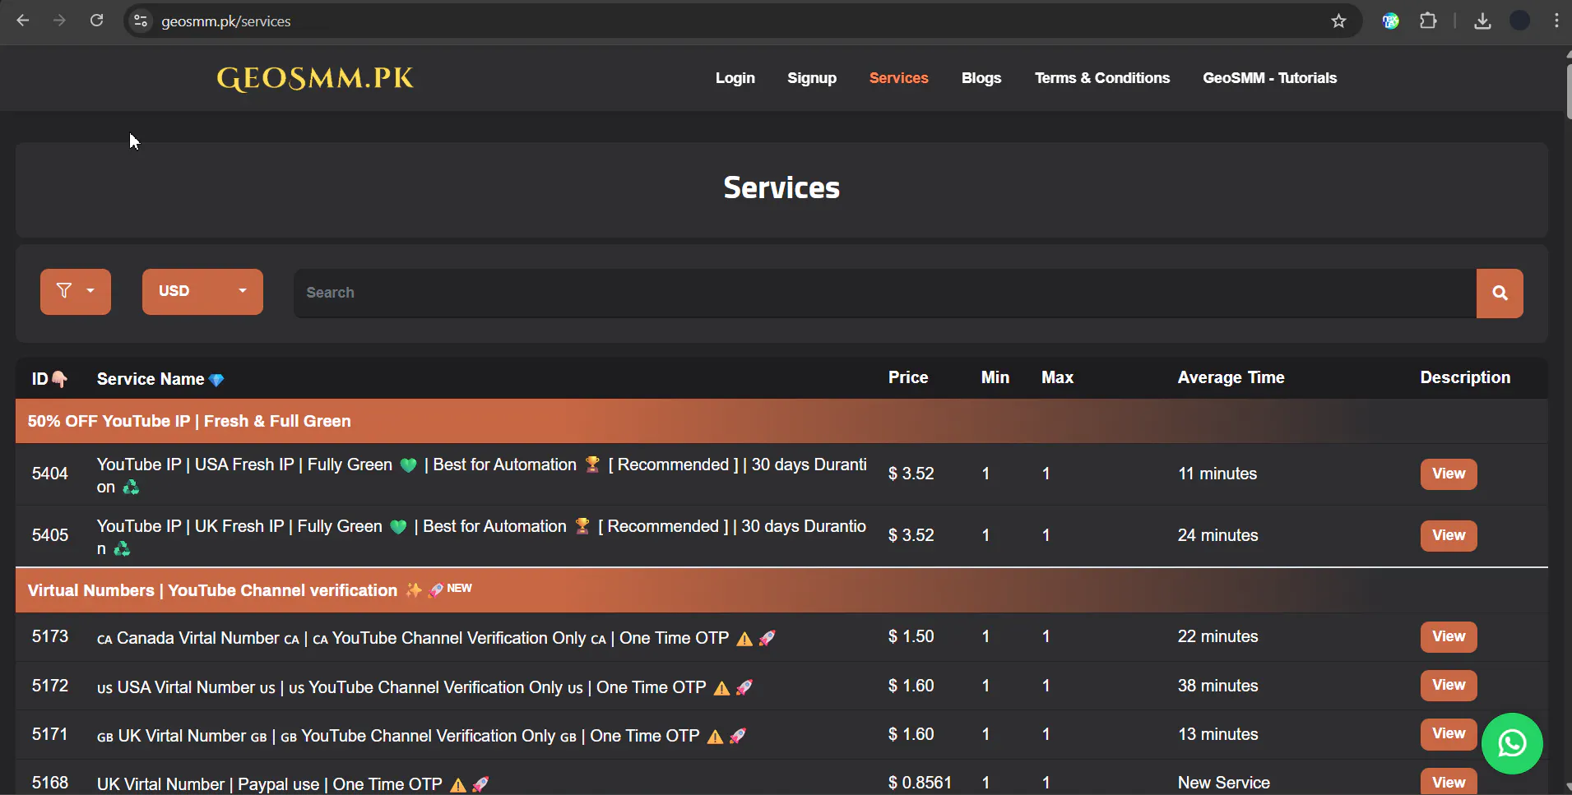Click the Price column header
The image size is (1572, 795).
[908, 377]
